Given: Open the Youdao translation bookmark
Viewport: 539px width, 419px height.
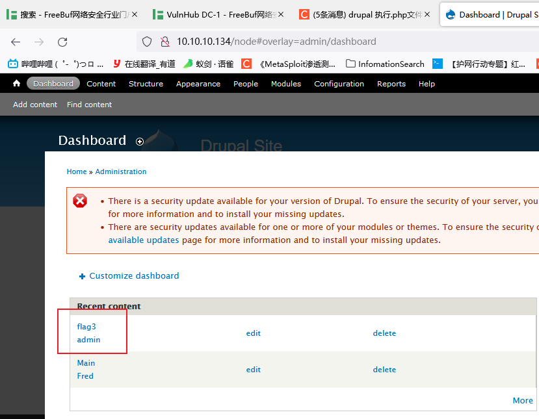Looking at the screenshot, I should pyautogui.click(x=144, y=64).
